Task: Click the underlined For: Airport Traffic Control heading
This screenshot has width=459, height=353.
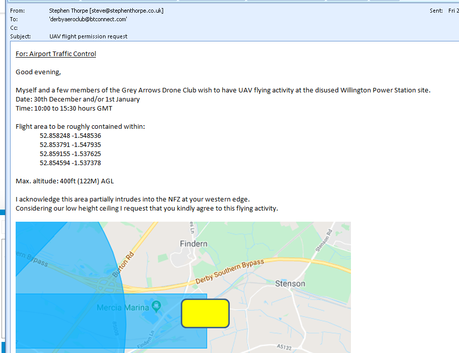Action: pos(56,54)
